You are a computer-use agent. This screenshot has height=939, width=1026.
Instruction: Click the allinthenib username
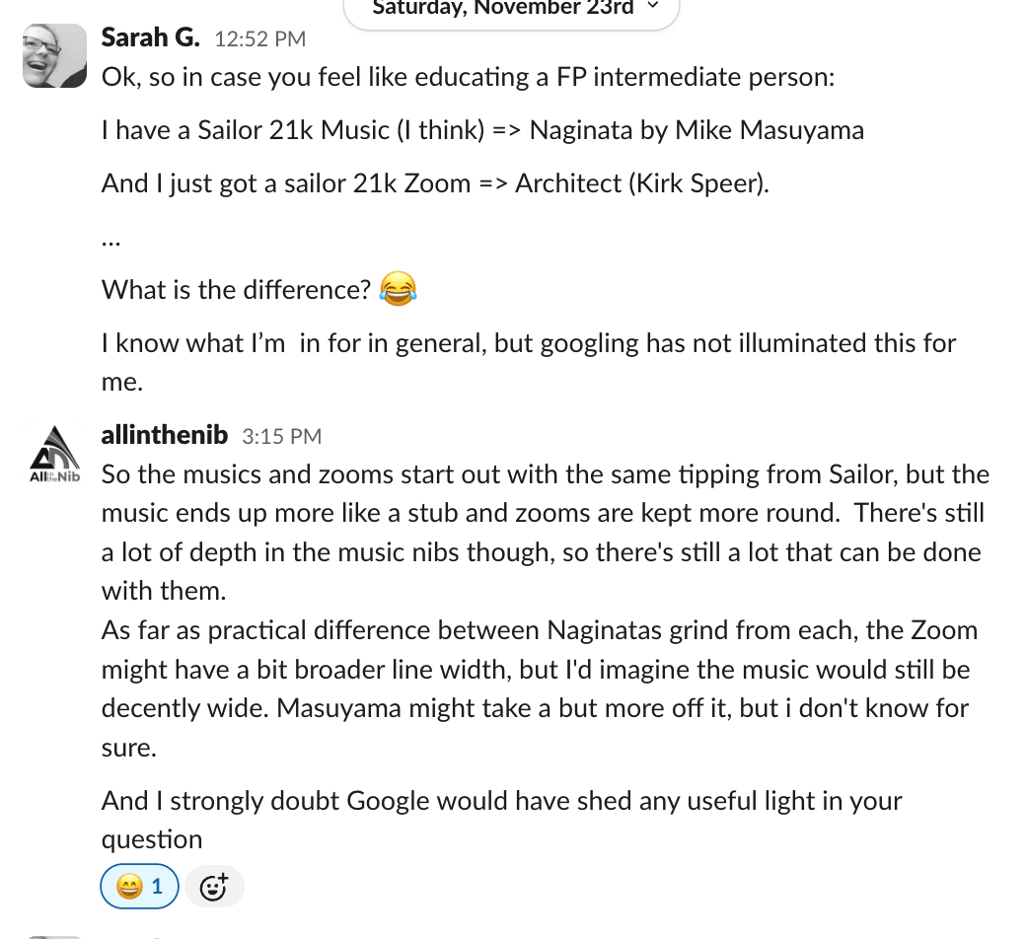pyautogui.click(x=164, y=435)
